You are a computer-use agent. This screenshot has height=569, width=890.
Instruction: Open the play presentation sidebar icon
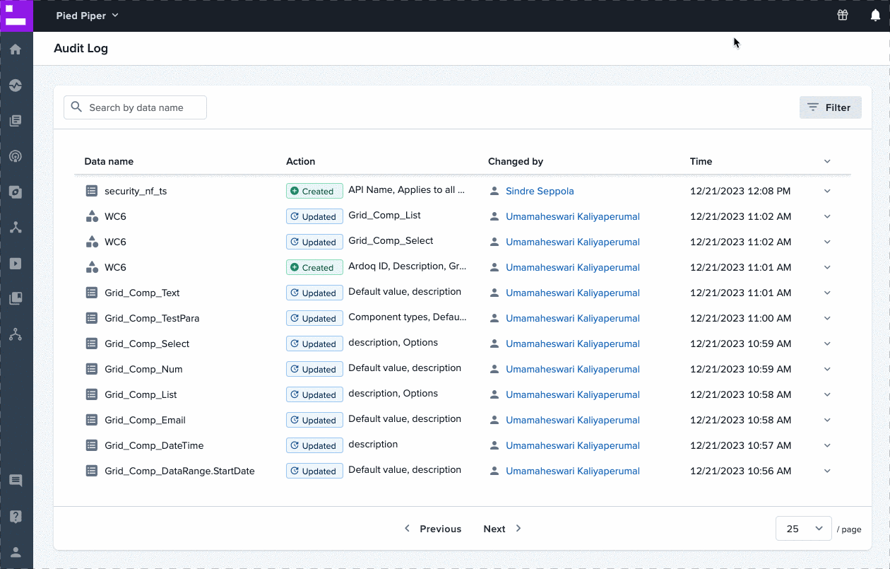tap(16, 264)
